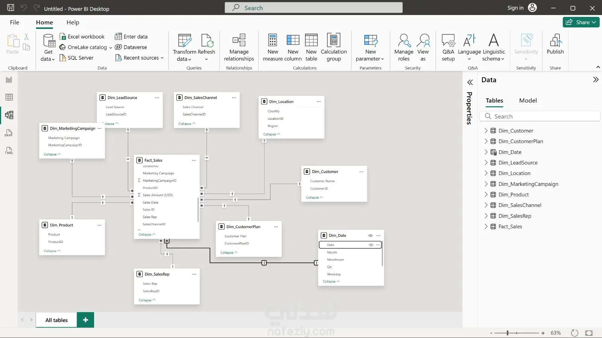The width and height of the screenshot is (602, 338).
Task: Select Dim_MarketingCampaign in the Data pane
Action: tap(528, 184)
